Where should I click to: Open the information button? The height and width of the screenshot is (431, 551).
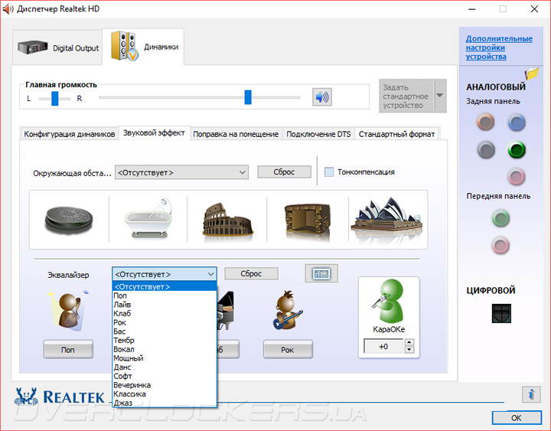coord(531,394)
